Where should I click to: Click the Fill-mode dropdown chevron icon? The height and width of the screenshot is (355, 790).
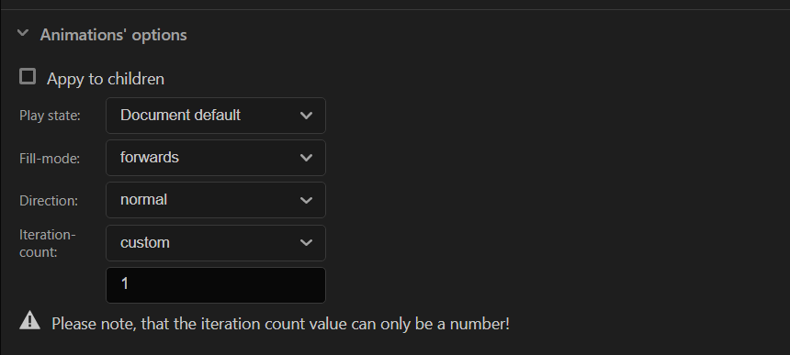pos(306,158)
